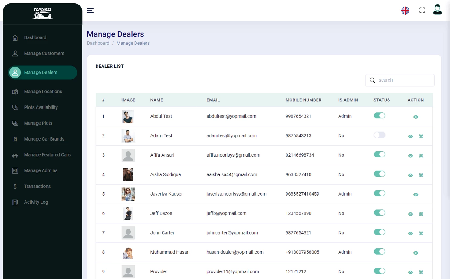Image resolution: width=450 pixels, height=279 pixels.
Task: Click the hamburger menu to collapse sidebar
Action: [90, 10]
